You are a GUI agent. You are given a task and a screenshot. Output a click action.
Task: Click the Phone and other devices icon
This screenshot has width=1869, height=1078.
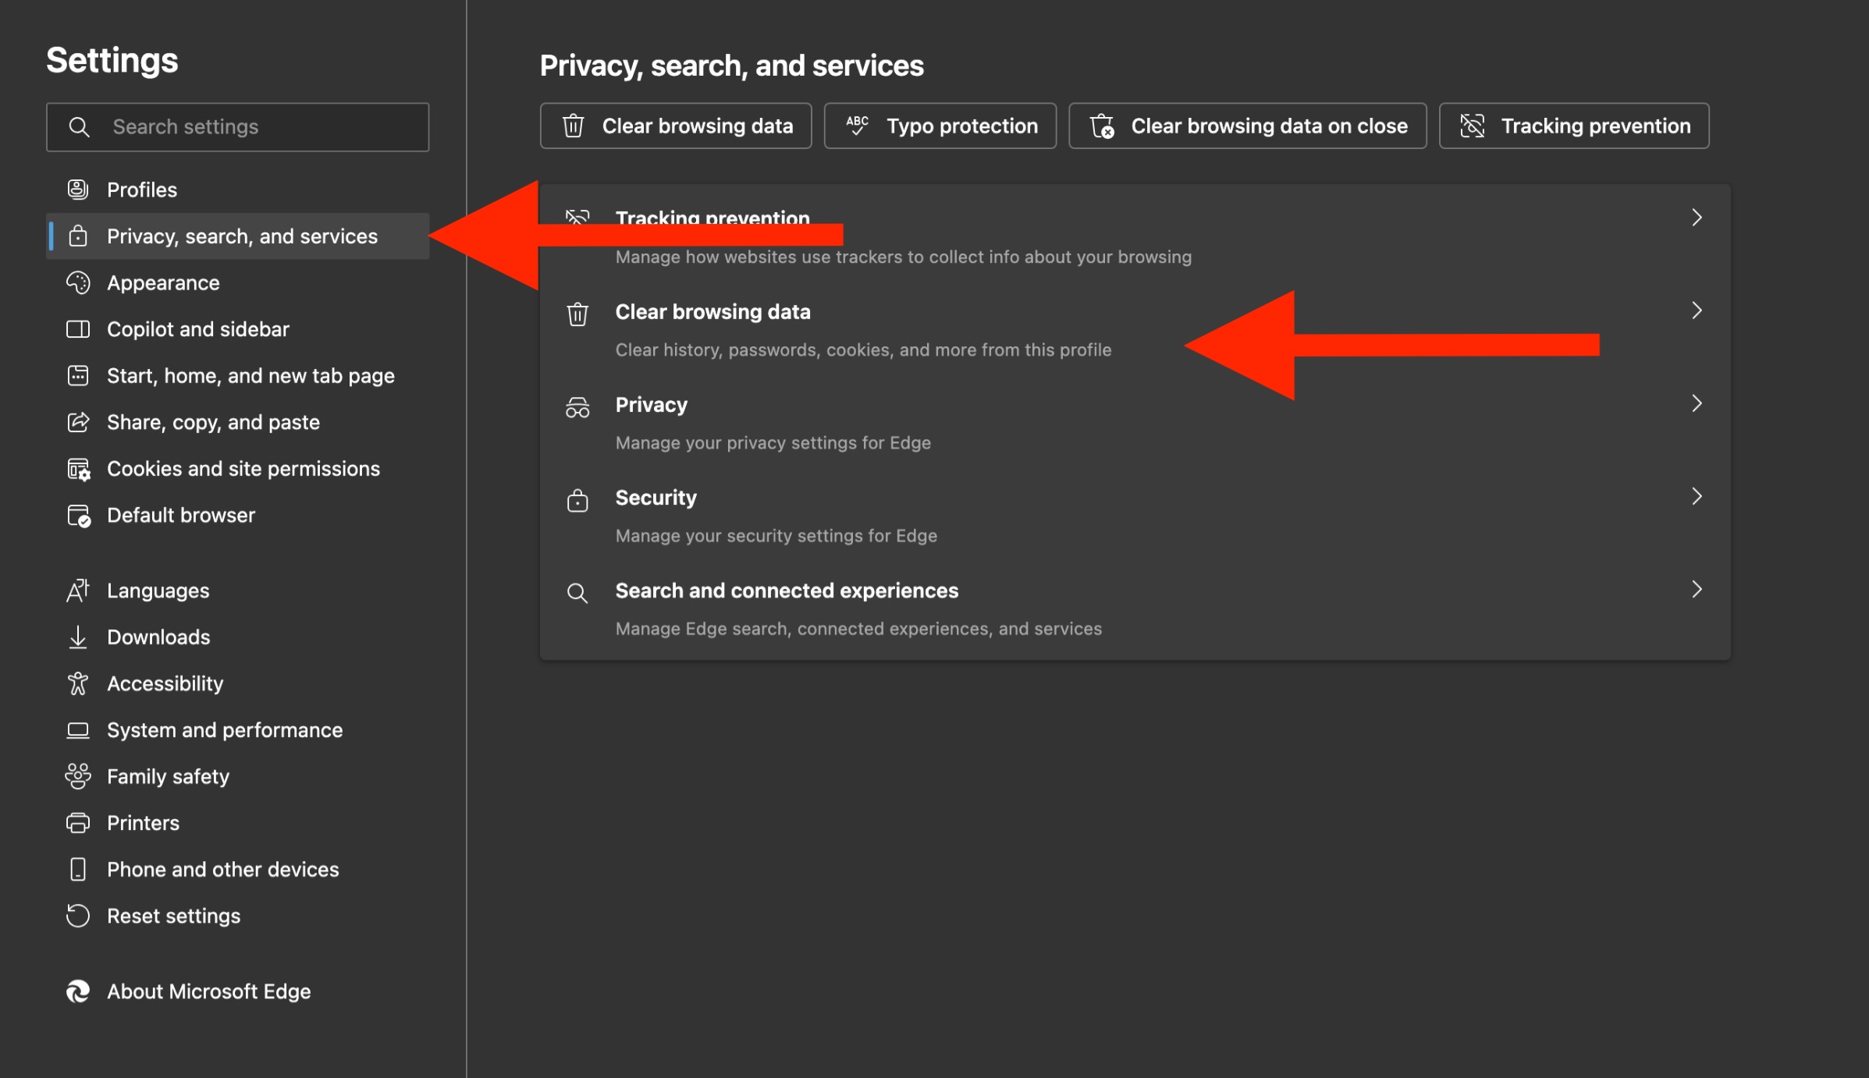click(x=78, y=869)
